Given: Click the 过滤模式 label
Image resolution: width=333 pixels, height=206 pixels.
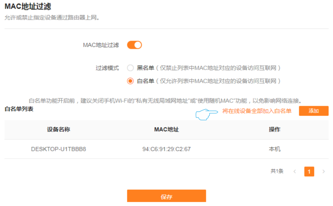Looking at the screenshot, I should [x=107, y=68].
